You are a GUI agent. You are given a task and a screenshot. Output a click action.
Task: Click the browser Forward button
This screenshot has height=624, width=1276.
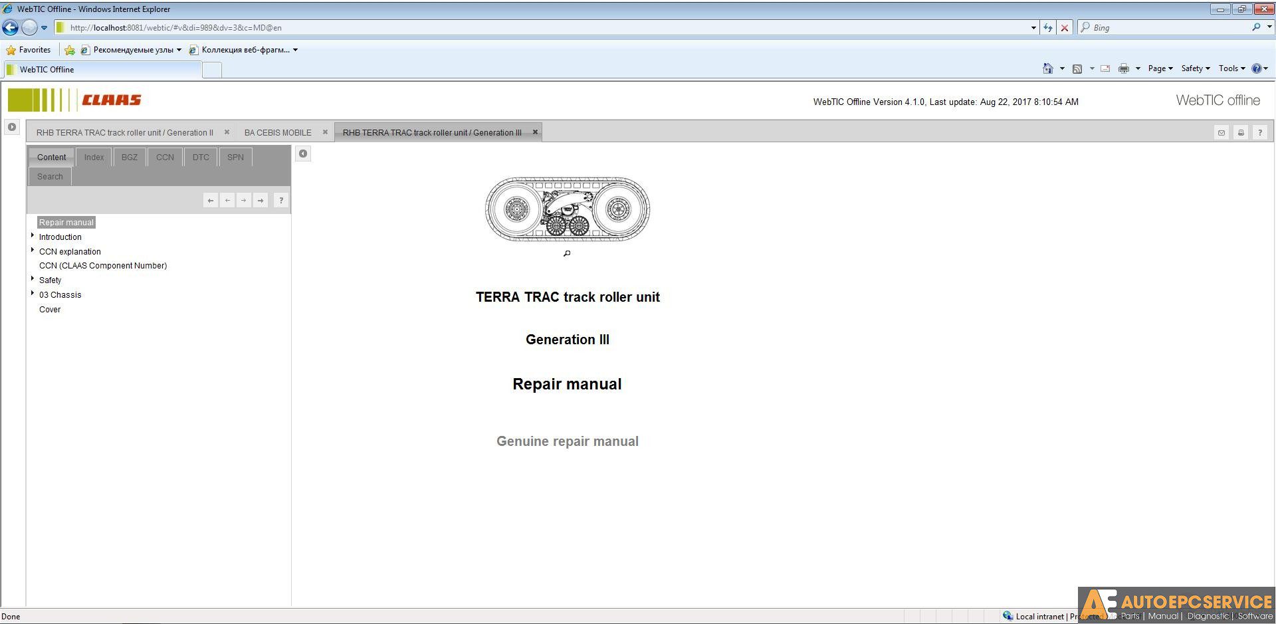coord(29,27)
